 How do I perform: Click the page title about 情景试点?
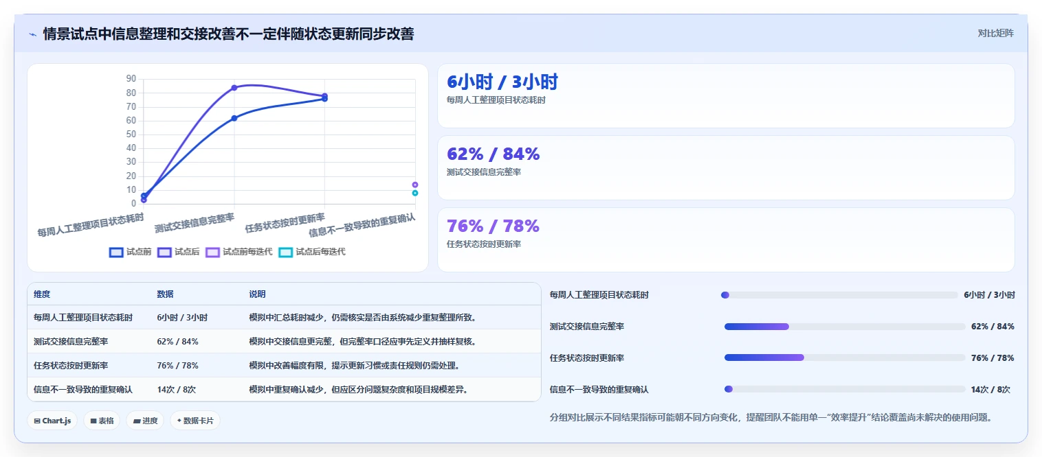tap(229, 34)
